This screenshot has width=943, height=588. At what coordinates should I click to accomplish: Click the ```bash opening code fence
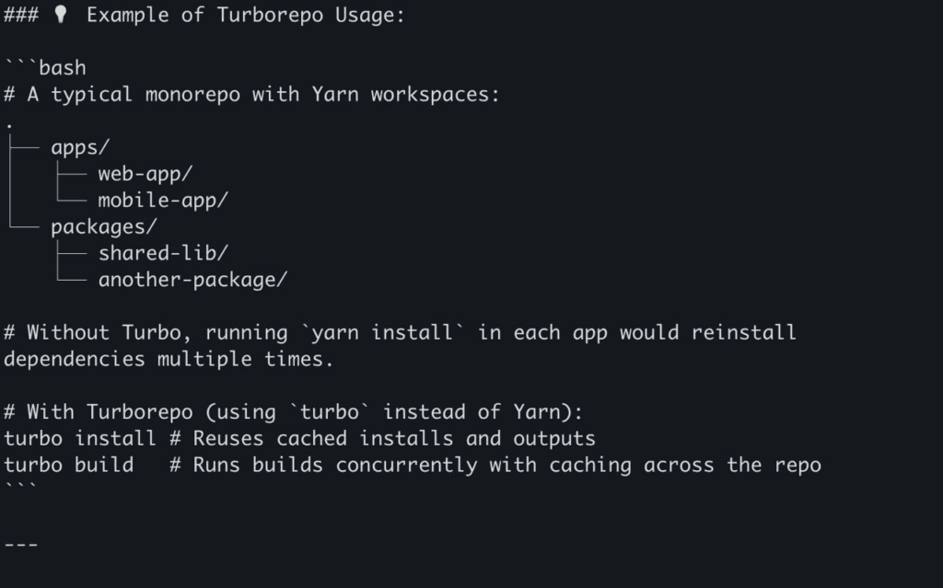pos(45,67)
